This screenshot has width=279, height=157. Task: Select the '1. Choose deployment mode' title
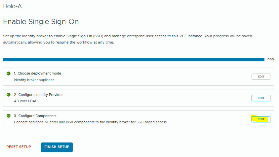[x=37, y=73]
